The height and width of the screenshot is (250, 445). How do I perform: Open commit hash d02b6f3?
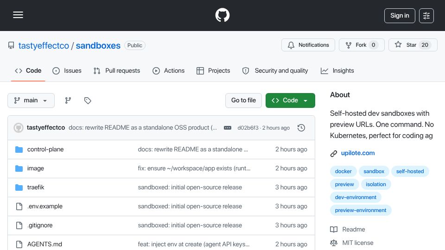(x=248, y=128)
